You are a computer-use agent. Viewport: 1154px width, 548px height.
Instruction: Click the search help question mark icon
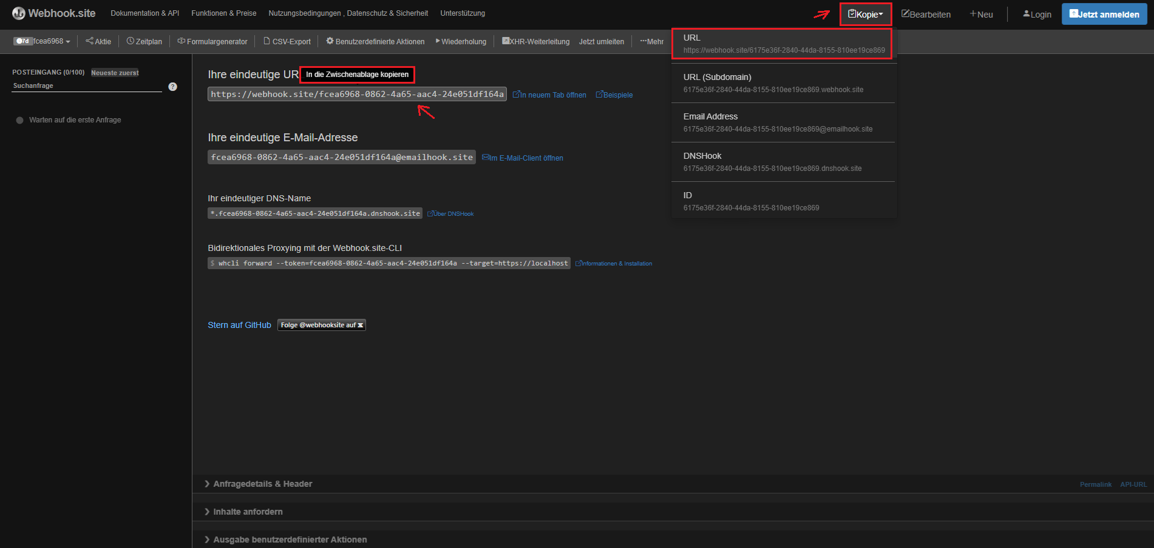point(173,87)
